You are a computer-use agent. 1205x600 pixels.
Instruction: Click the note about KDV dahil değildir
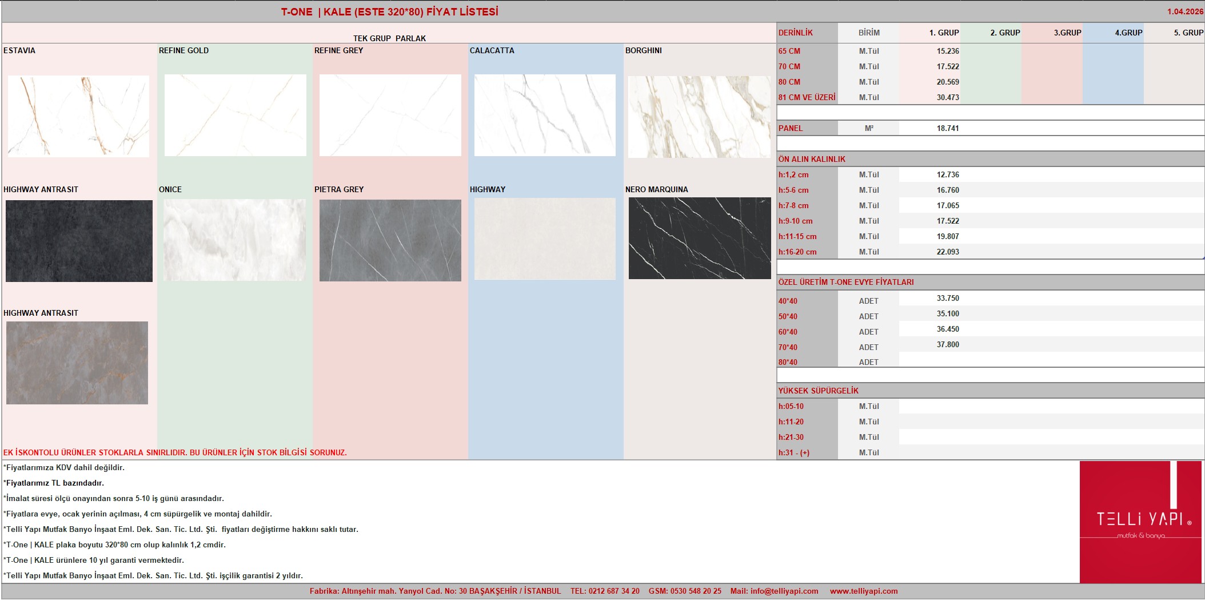64,467
